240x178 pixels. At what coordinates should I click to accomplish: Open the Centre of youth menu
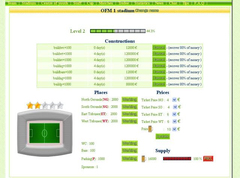pyautogui.click(x=55, y=3)
